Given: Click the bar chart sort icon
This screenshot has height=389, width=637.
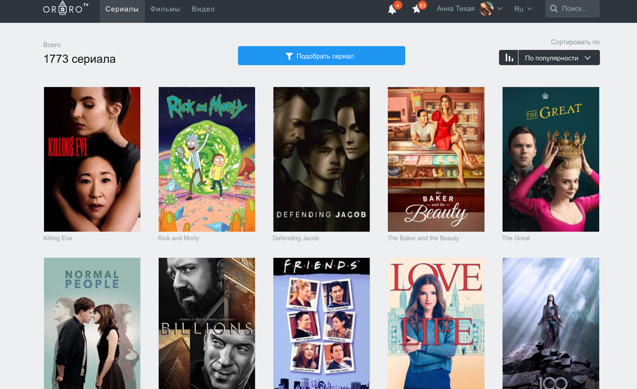Looking at the screenshot, I should 509,58.
